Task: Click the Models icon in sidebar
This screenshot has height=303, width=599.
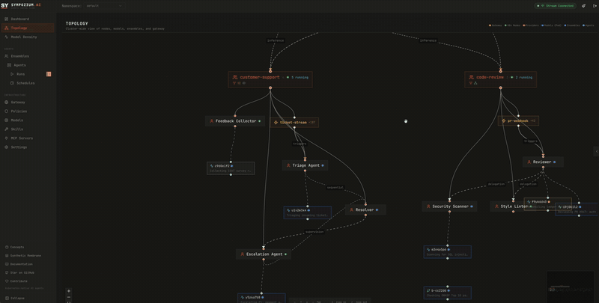Action: (7, 120)
